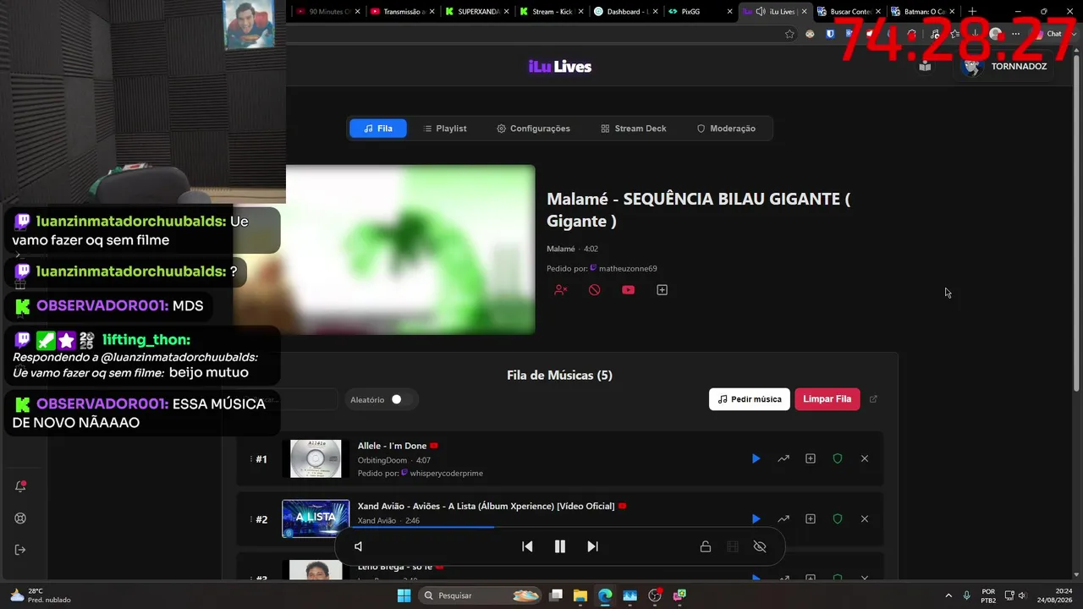Open the notifications bell in the sidebar
Viewport: 1083px width, 609px height.
click(x=20, y=486)
